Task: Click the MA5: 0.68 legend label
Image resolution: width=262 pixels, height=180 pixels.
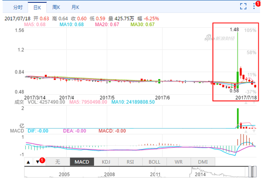Action: pyautogui.click(x=35, y=24)
